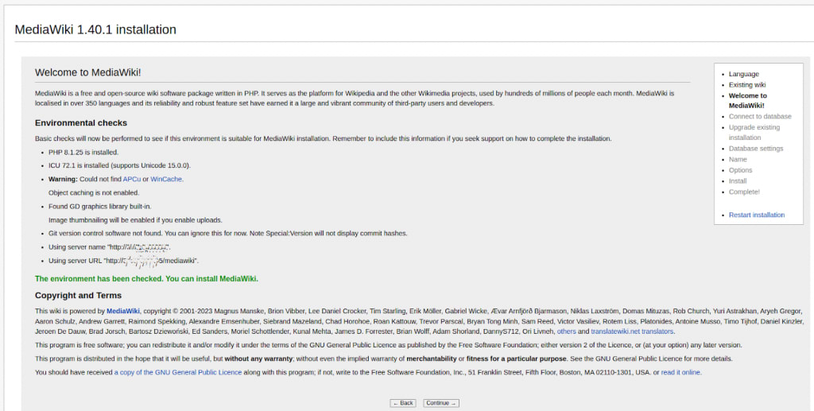Image resolution: width=814 pixels, height=411 pixels.
Task: Select the Existing wiki step
Action: (747, 85)
